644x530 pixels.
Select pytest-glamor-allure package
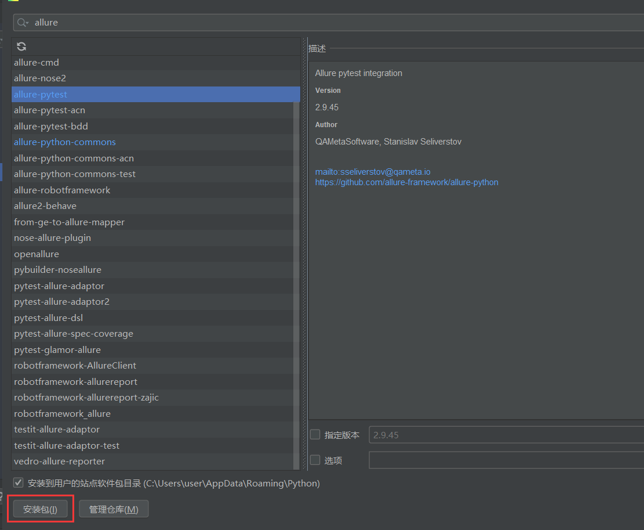coord(153,350)
